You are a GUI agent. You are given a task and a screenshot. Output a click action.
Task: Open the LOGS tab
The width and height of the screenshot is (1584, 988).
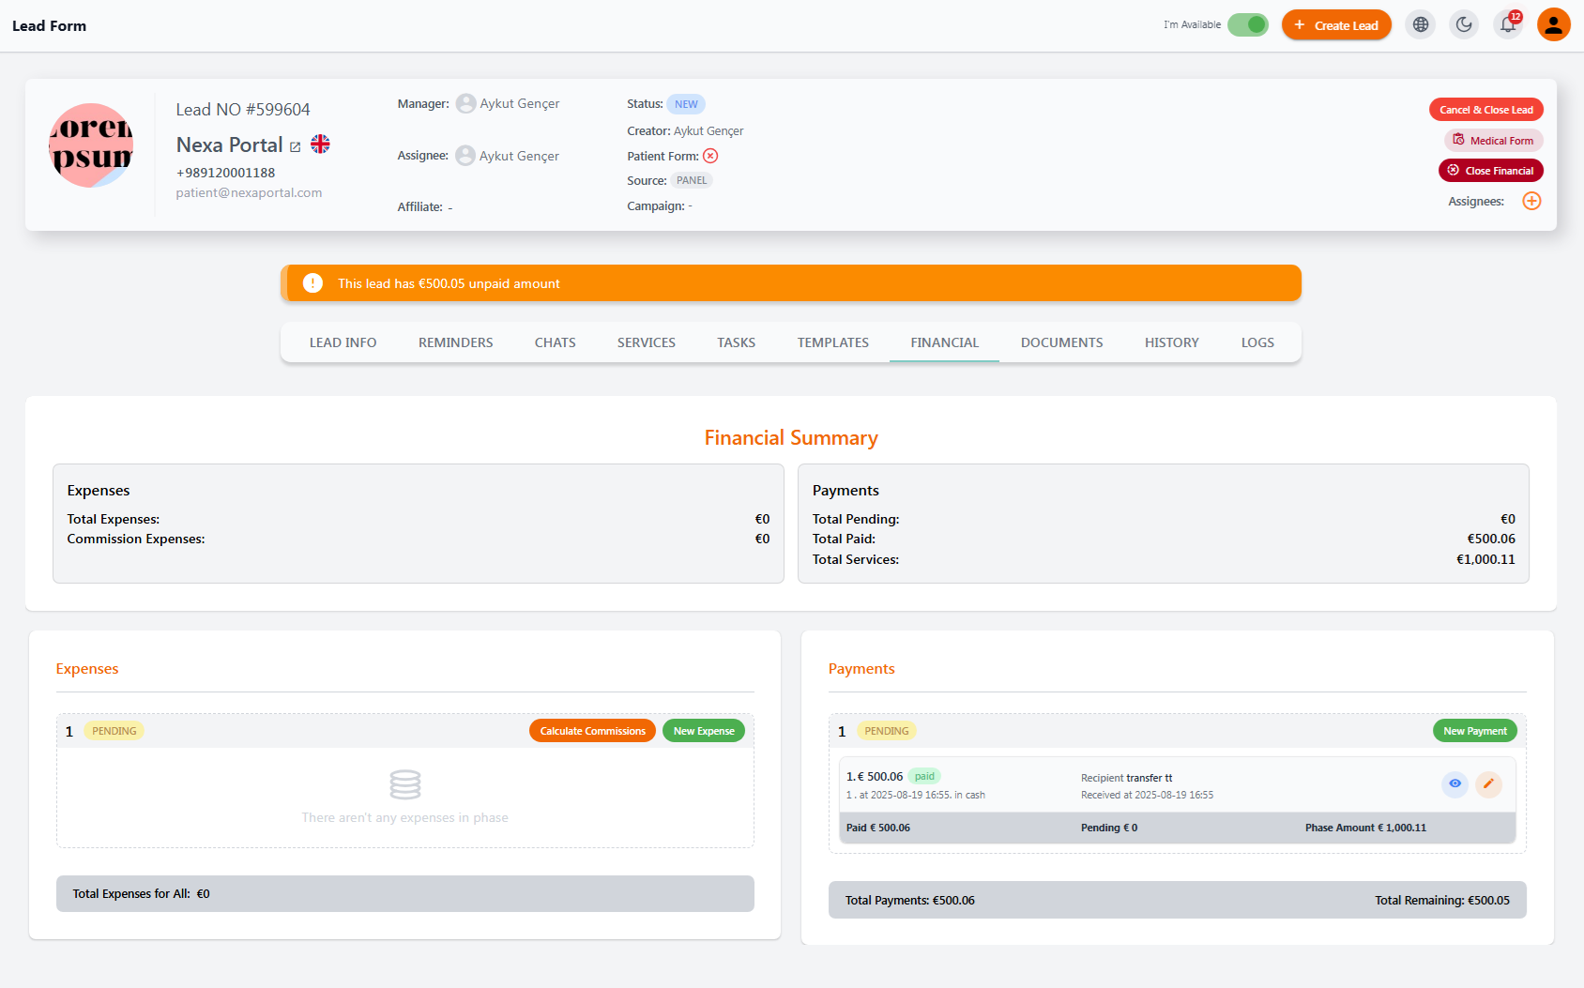(1257, 342)
